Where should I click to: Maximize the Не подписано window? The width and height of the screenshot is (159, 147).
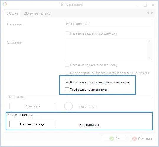pyautogui.click(x=145, y=5)
